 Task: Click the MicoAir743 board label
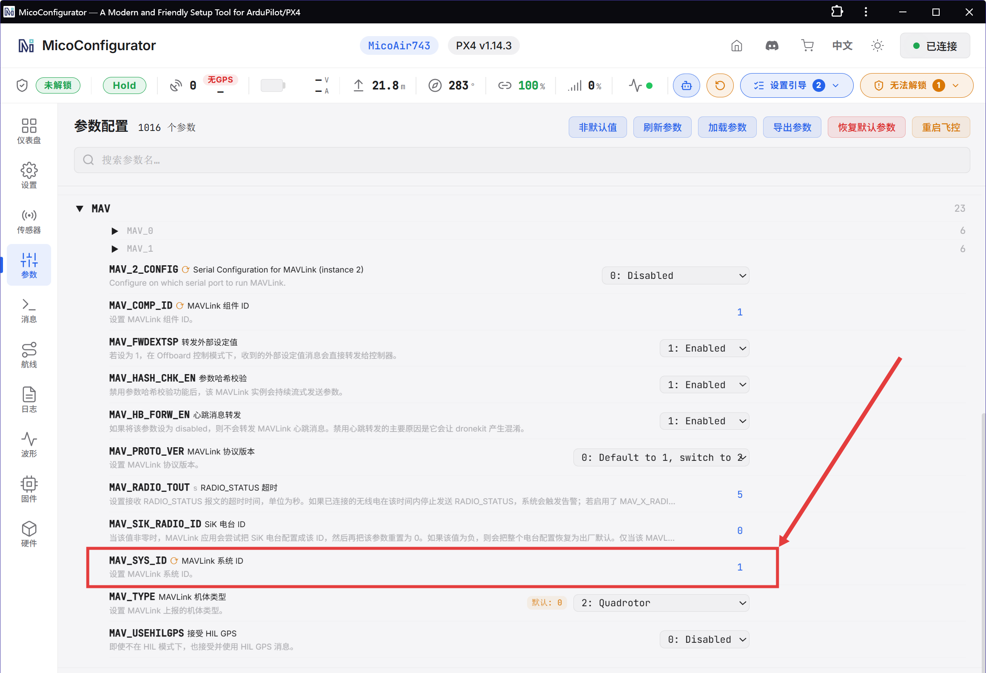click(399, 45)
